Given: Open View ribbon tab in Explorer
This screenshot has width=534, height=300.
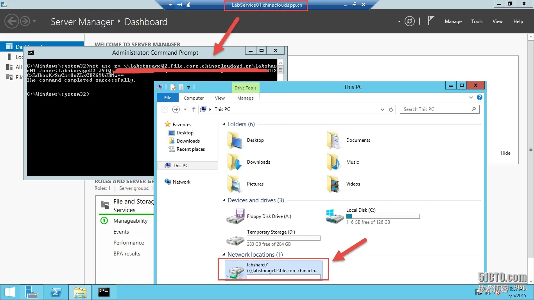Looking at the screenshot, I should [x=220, y=98].
